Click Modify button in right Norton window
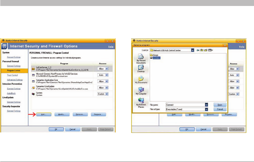The image size is (254, 162). point(193,114)
